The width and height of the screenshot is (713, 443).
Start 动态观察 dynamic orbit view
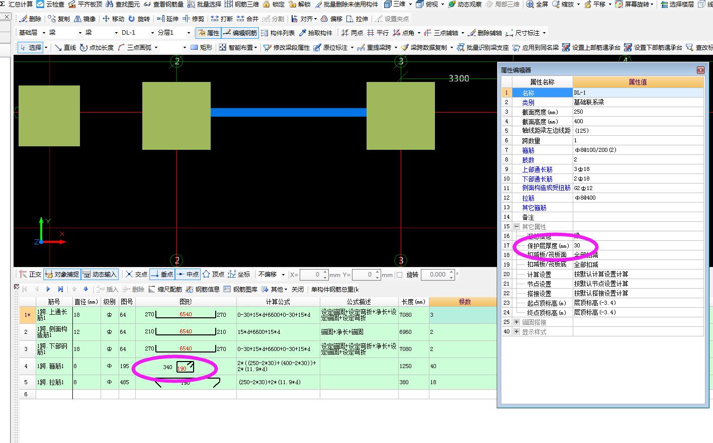(x=465, y=4)
